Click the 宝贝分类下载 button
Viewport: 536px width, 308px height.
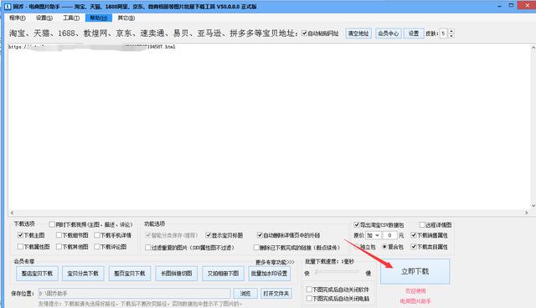[x=83, y=274]
